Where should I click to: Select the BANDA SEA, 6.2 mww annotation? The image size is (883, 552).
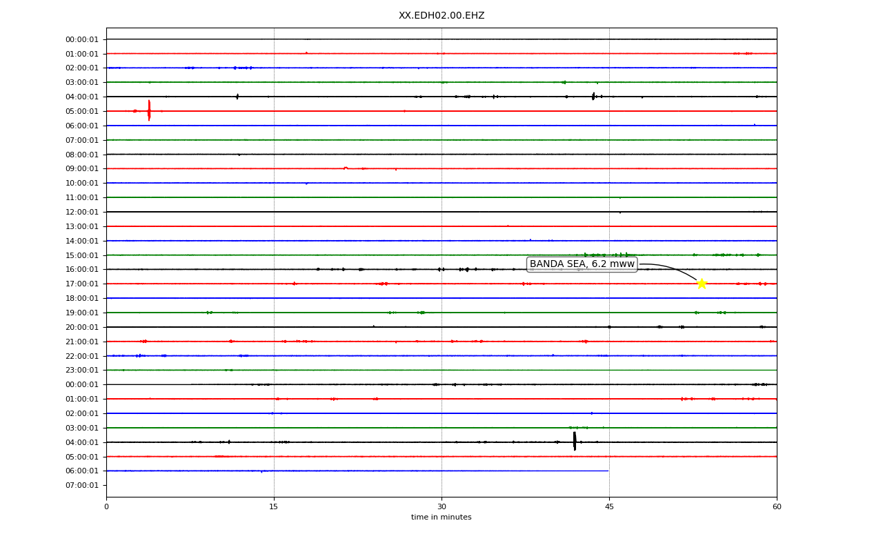coord(582,264)
